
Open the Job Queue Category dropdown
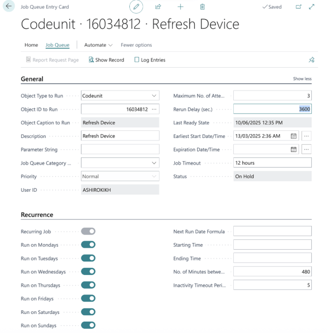[154, 163]
